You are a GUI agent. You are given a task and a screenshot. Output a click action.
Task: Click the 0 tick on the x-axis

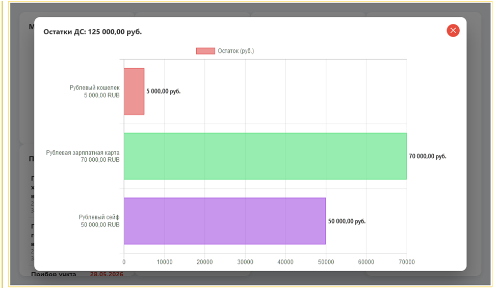coord(124,262)
